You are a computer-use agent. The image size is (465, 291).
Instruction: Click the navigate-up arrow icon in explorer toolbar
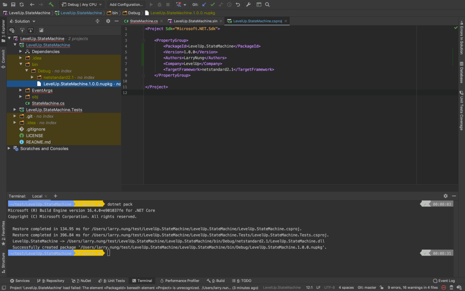(22, 30)
